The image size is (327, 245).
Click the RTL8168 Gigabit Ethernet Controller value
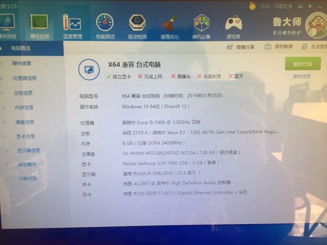click(185, 193)
